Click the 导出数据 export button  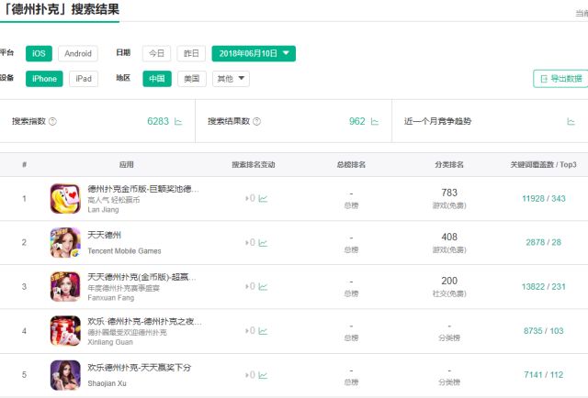pos(561,79)
